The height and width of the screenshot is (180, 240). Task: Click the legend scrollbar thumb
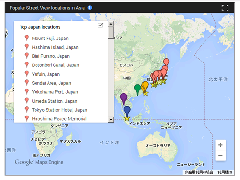coord(111,33)
